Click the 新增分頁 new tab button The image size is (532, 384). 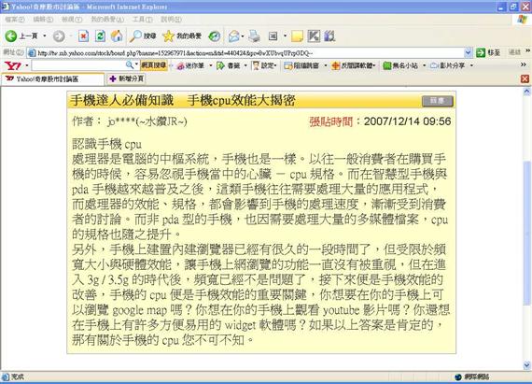(x=127, y=78)
